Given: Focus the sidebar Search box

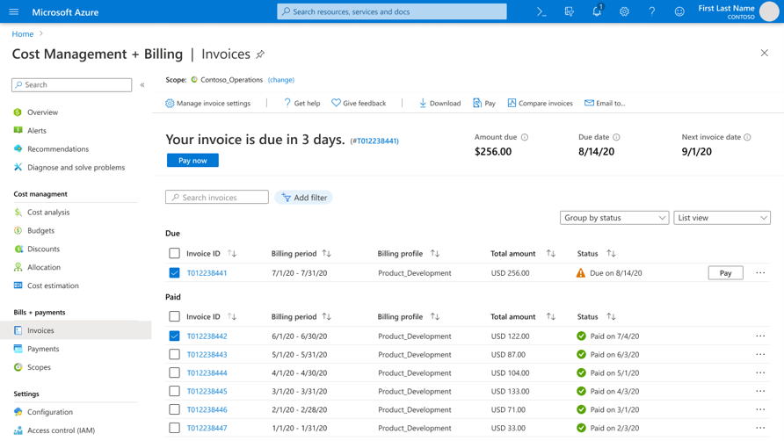Looking at the screenshot, I should tap(71, 85).
